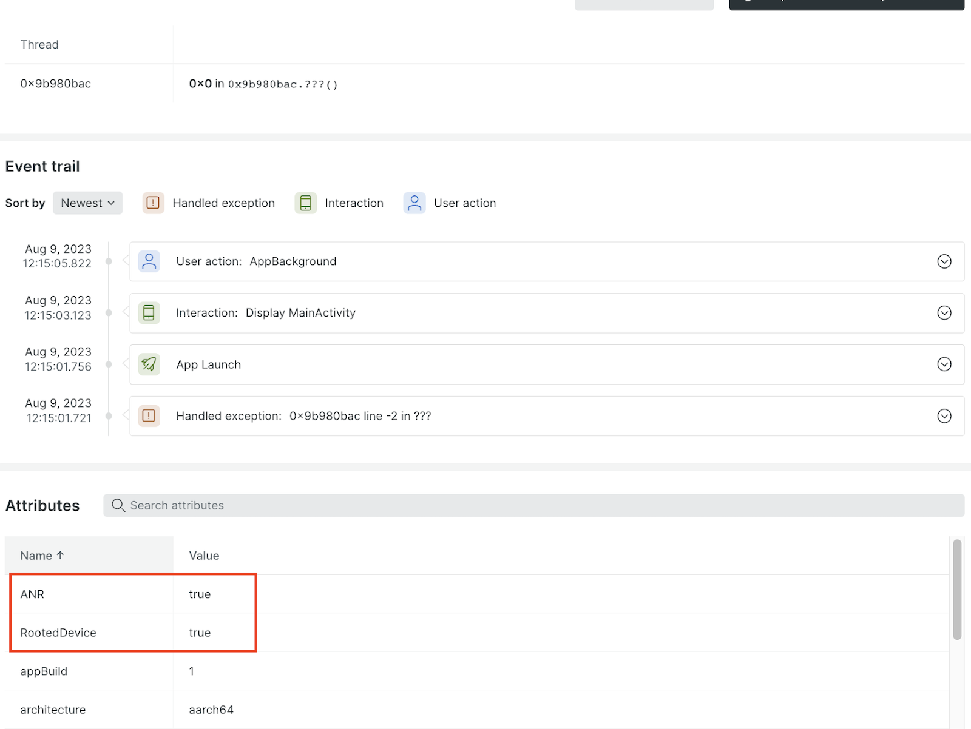Click Handled exception 0x9b980bac line -2 text
The image size is (971, 729).
pos(303,416)
